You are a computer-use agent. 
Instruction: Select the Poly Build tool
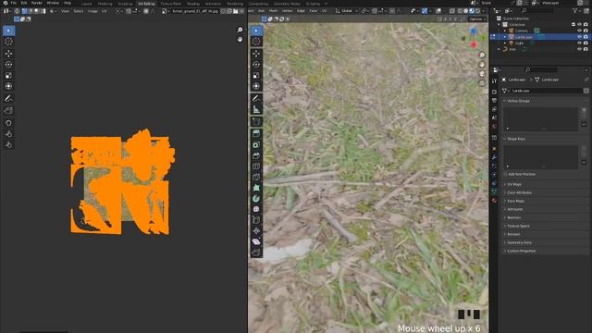(x=256, y=188)
